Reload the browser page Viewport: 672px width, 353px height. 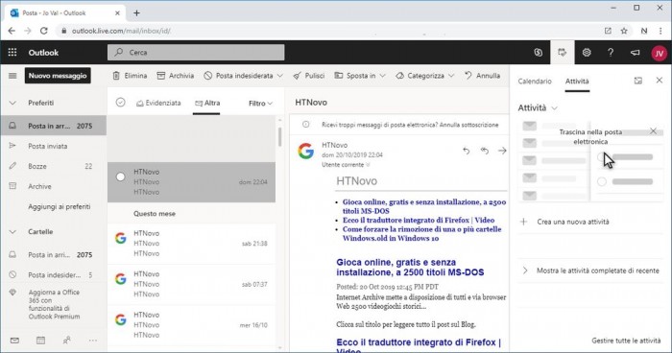44,31
